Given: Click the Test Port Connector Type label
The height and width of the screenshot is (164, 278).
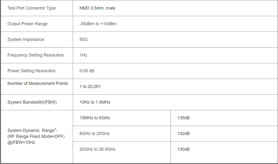Looking at the screenshot, I should (x=32, y=8).
